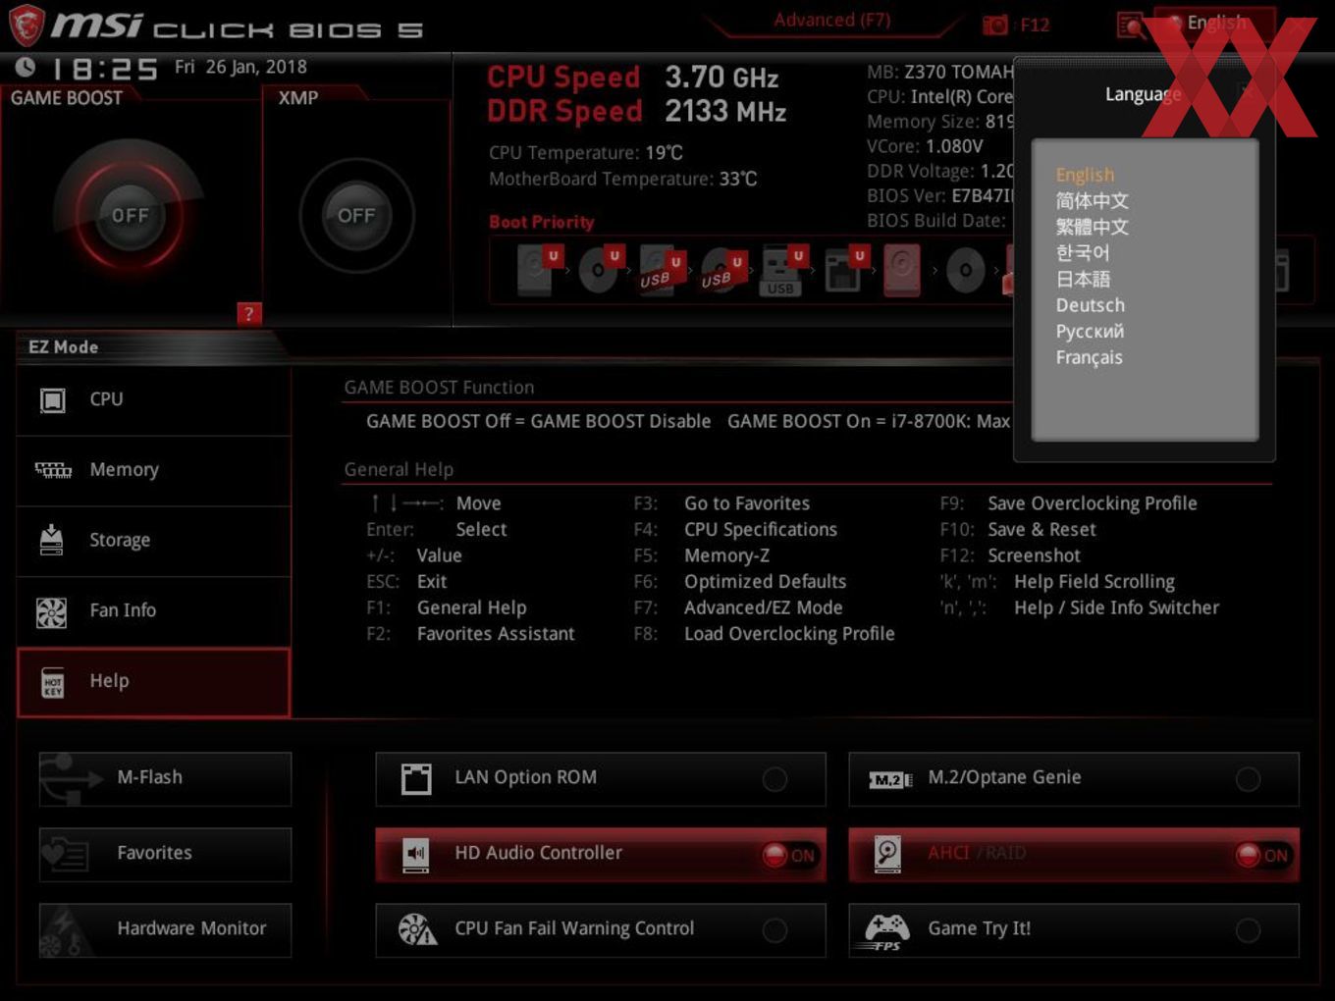This screenshot has width=1335, height=1001.
Task: Enable CPU Fan Fail Warning Control
Action: click(x=601, y=929)
